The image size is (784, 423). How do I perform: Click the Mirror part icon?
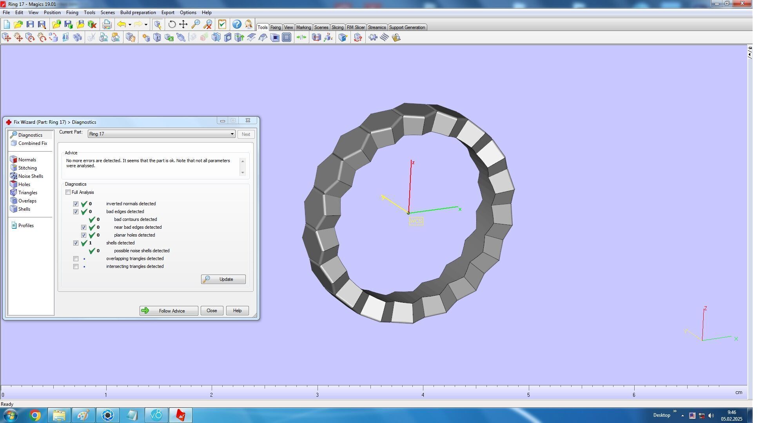[x=65, y=37]
